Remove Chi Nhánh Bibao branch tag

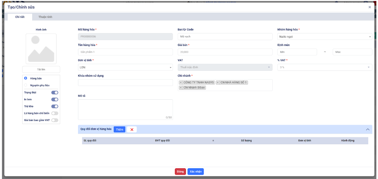pos(181,87)
